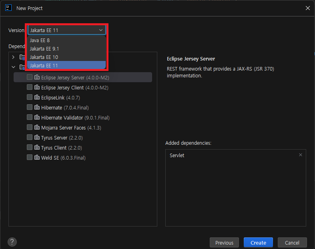Open the help question mark button

12,242
